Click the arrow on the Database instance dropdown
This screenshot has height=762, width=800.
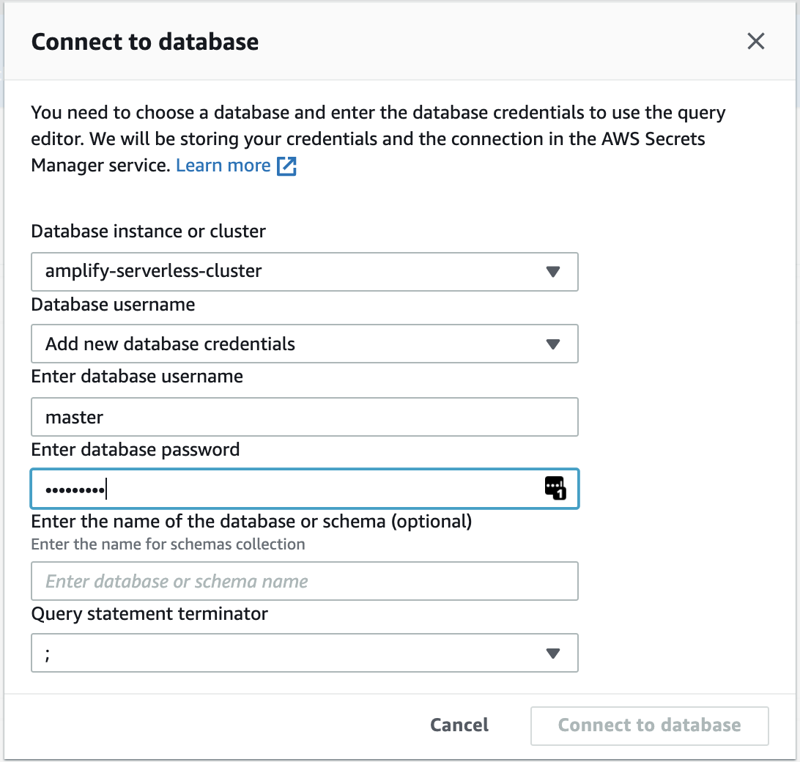pyautogui.click(x=553, y=272)
